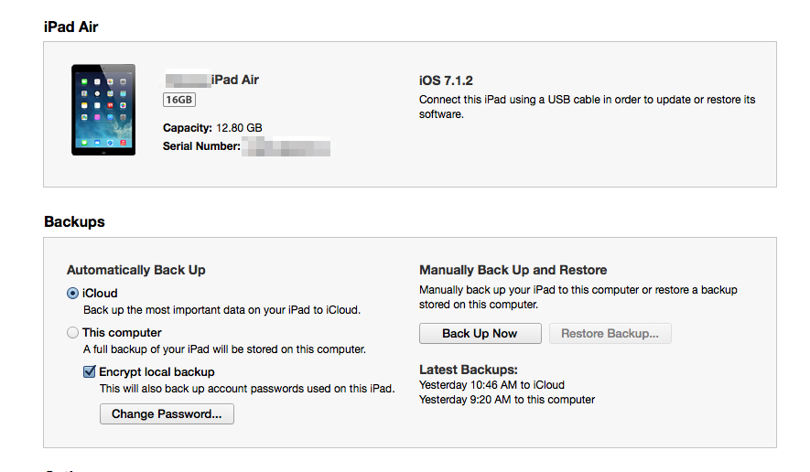Screen dimensions: 810x472
Task: Click 'Yesterday 10:46 AM to iCloud' entry
Action: click(x=491, y=385)
